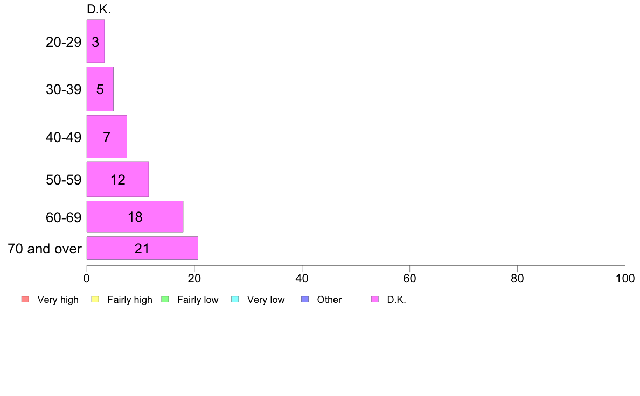Select the 30-39 bar showing 5
Image resolution: width=640 pixels, height=396 pixels.
(x=100, y=89)
